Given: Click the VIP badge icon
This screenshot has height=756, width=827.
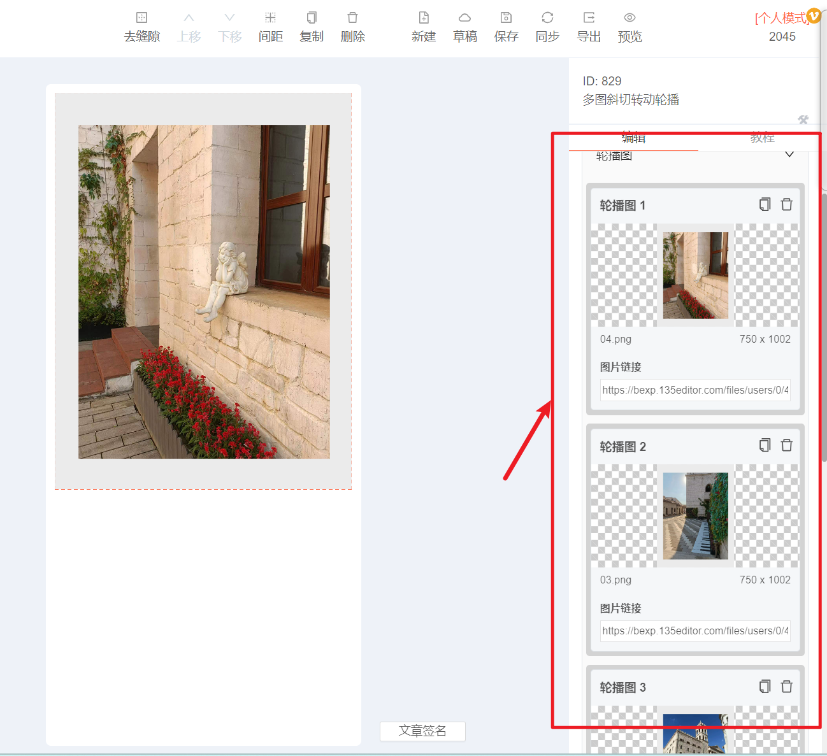Looking at the screenshot, I should tap(814, 15).
